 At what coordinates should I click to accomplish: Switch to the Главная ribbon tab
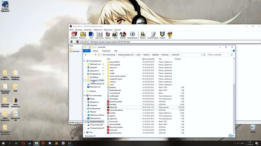95,51
